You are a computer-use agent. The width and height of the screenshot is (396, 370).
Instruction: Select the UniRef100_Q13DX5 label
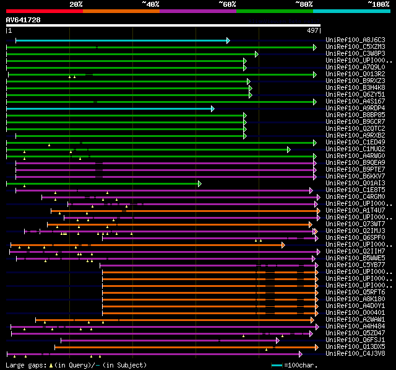(355, 347)
